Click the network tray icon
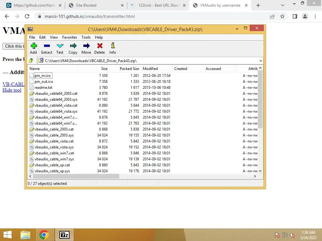The image size is (322, 241). click(x=285, y=235)
